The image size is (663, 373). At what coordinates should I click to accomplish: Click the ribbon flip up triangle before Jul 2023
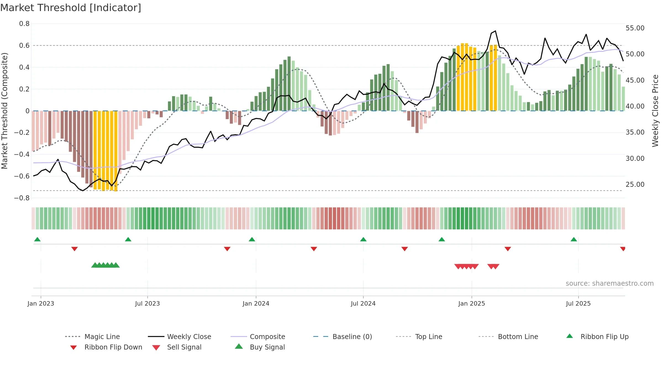click(128, 239)
